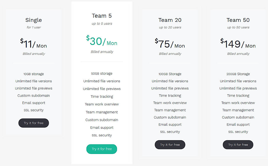268x166 pixels.
Task: Select the Single plan title
Action: tap(34, 20)
